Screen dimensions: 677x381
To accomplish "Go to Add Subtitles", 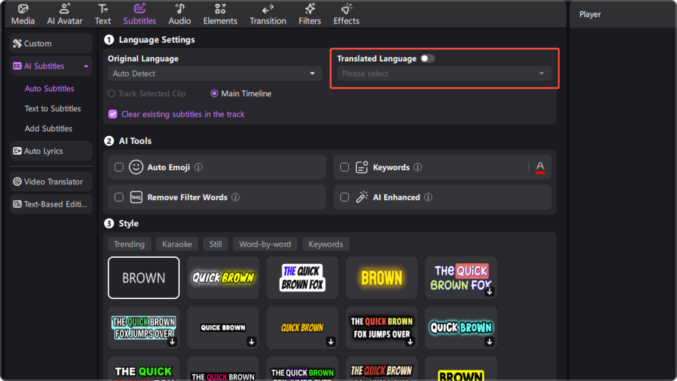I will [48, 129].
